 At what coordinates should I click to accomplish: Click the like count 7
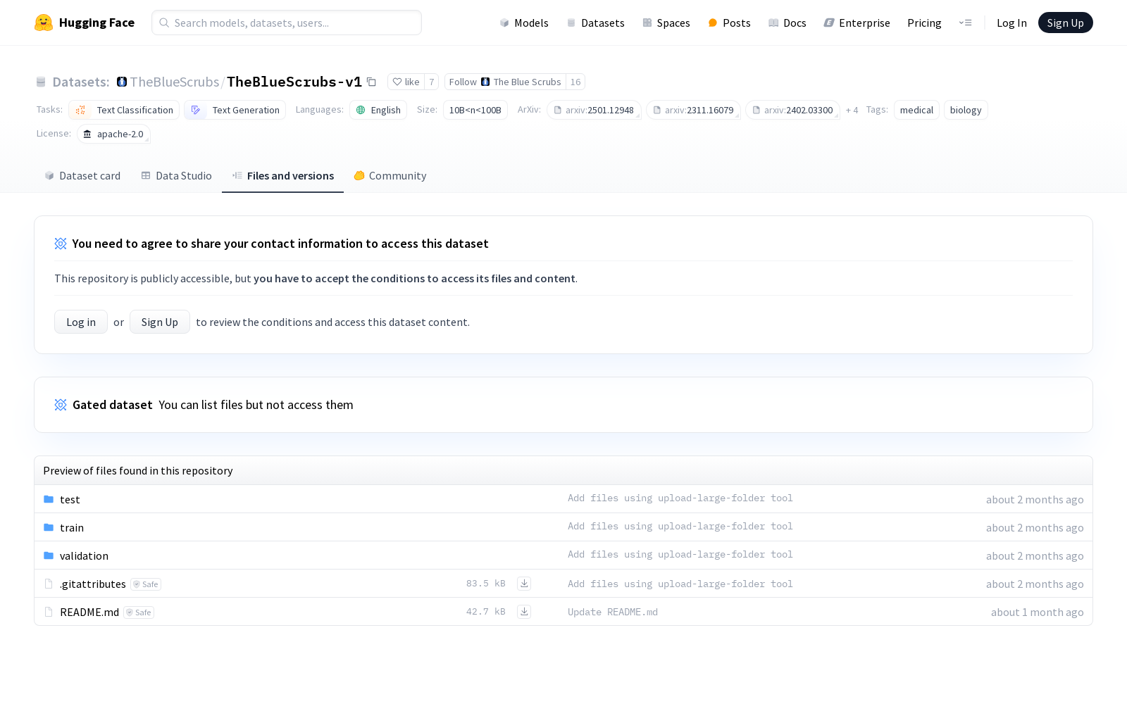[x=431, y=82]
